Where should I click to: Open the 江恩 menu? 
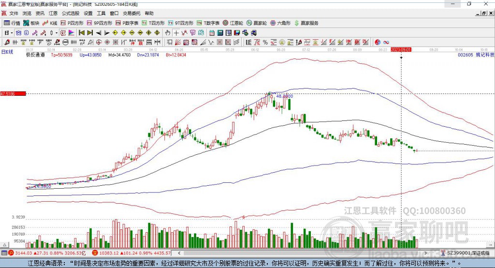53,13
